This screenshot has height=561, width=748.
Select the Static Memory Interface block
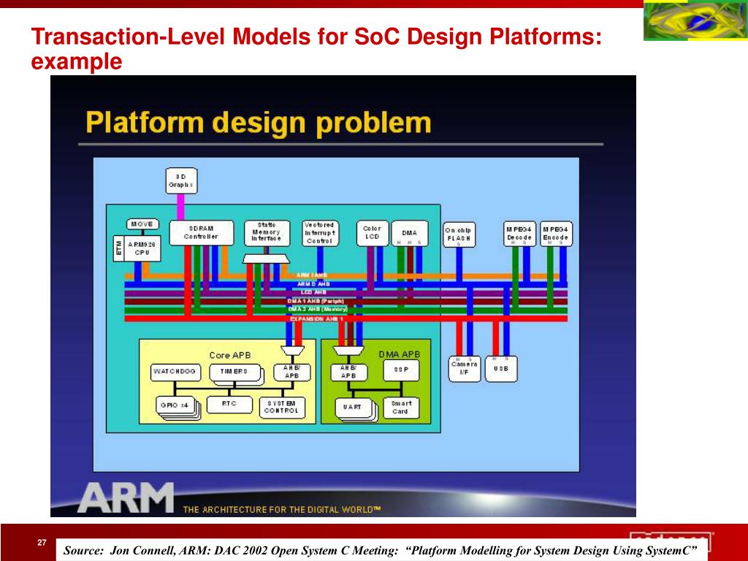(267, 233)
